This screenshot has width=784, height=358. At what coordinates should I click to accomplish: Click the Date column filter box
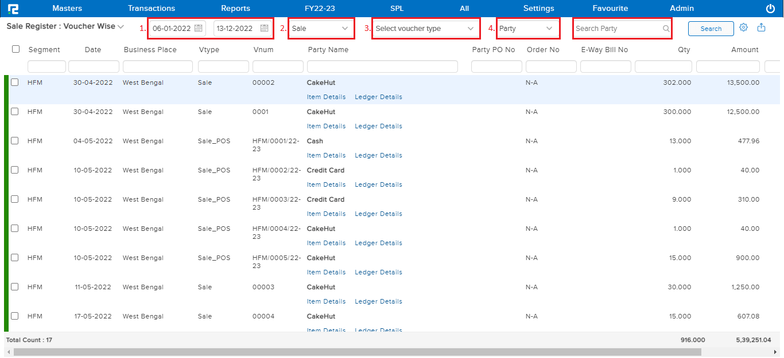[x=94, y=66]
